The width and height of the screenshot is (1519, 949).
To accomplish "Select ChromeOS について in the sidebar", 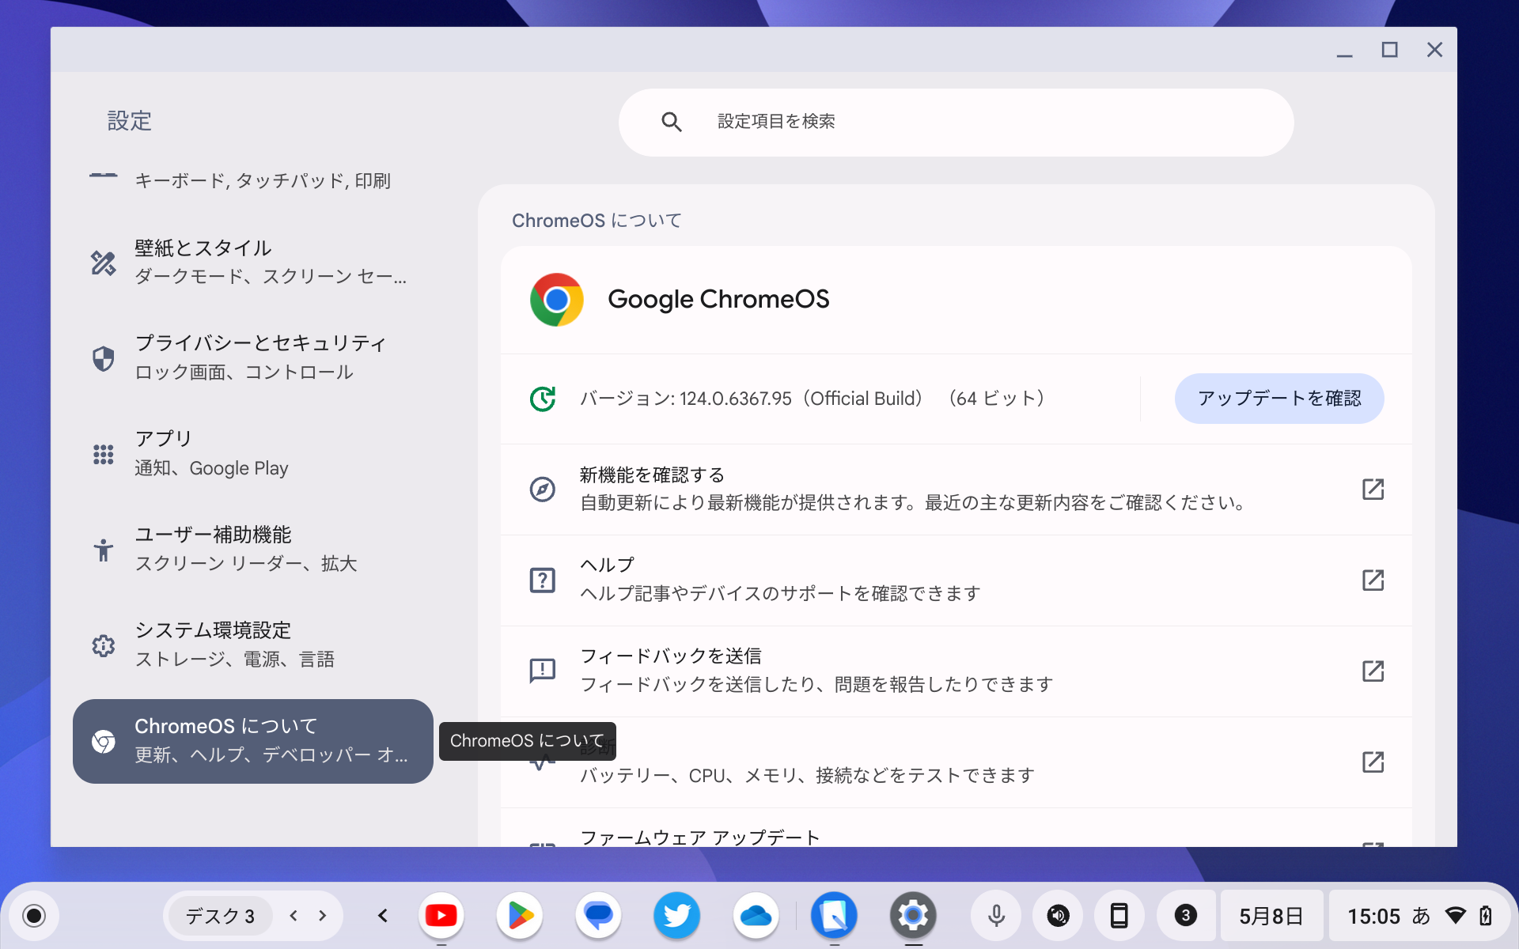I will coord(225,741).
